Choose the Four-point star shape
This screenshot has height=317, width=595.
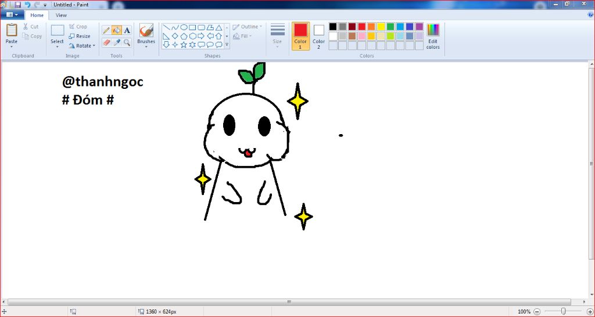(175, 45)
